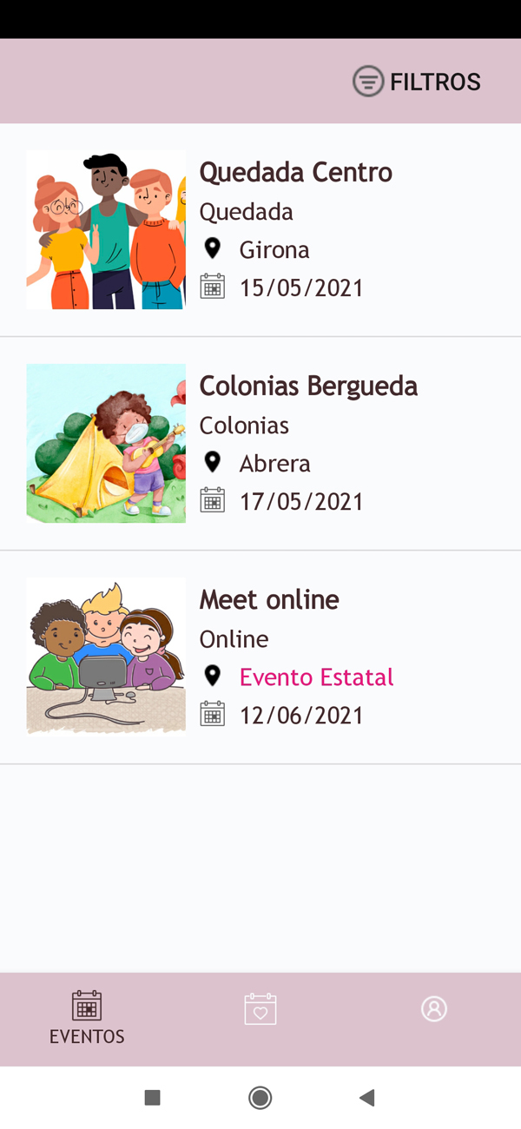The width and height of the screenshot is (521, 1129).
Task: Tap the location pin next to Girona
Action: 212,249
